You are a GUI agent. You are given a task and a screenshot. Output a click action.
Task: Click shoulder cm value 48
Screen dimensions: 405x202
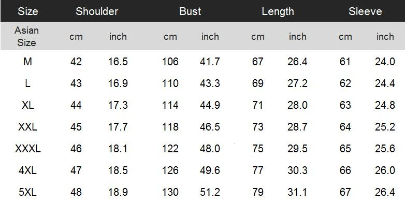(x=76, y=192)
